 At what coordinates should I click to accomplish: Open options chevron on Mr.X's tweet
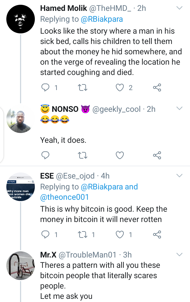tap(179, 255)
